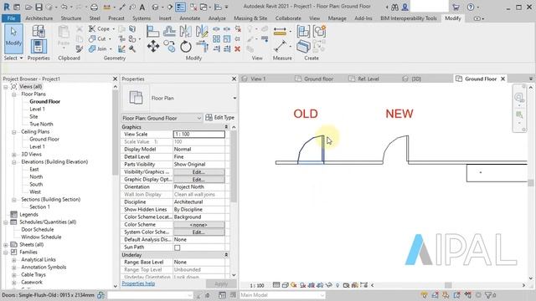Open the File menu
The height and width of the screenshot is (301, 536).
[x=11, y=18]
